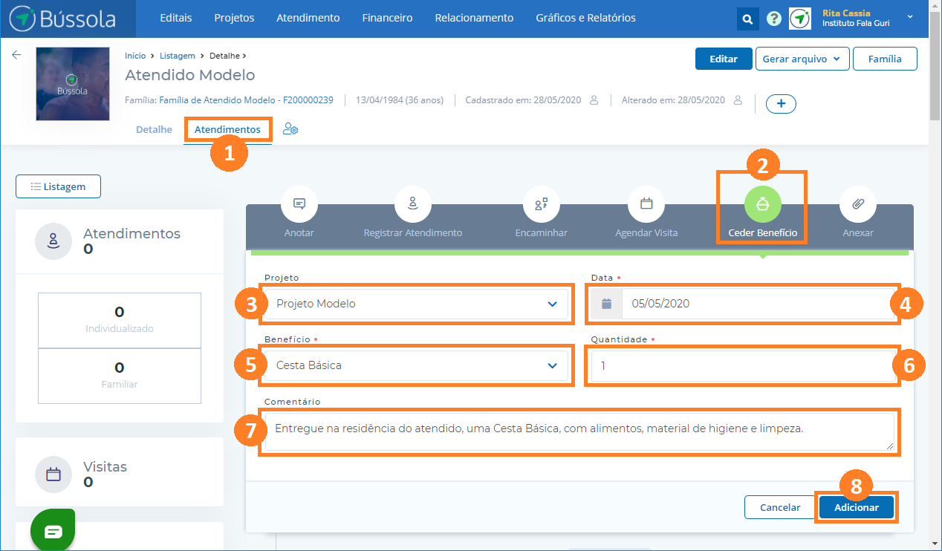The image size is (942, 551).
Task: Open the user settings tab icon
Action: coord(290,129)
